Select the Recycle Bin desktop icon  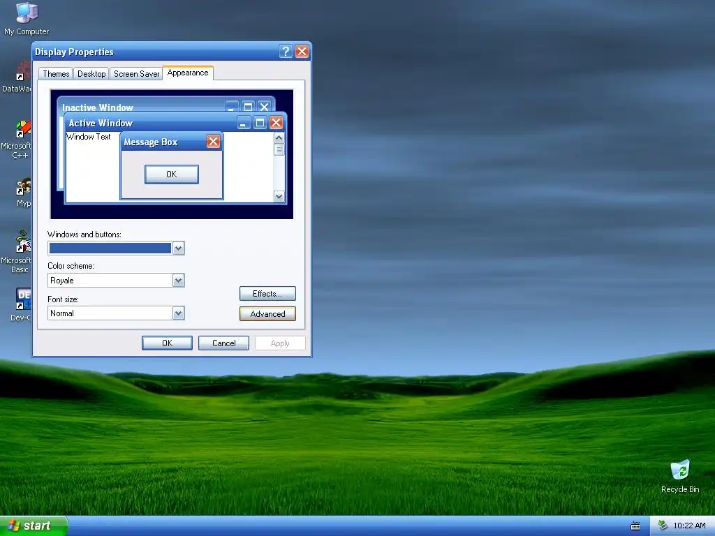coord(680,476)
